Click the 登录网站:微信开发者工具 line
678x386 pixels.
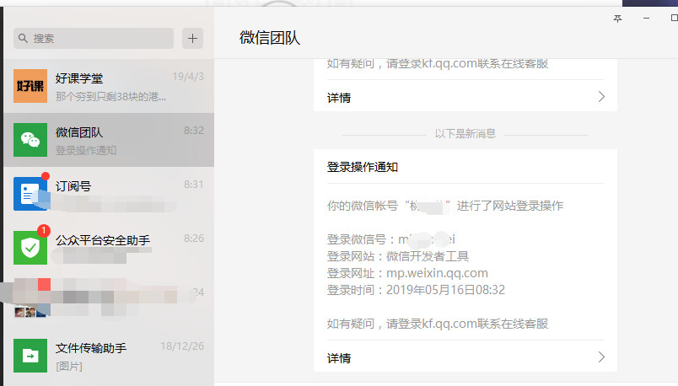398,256
